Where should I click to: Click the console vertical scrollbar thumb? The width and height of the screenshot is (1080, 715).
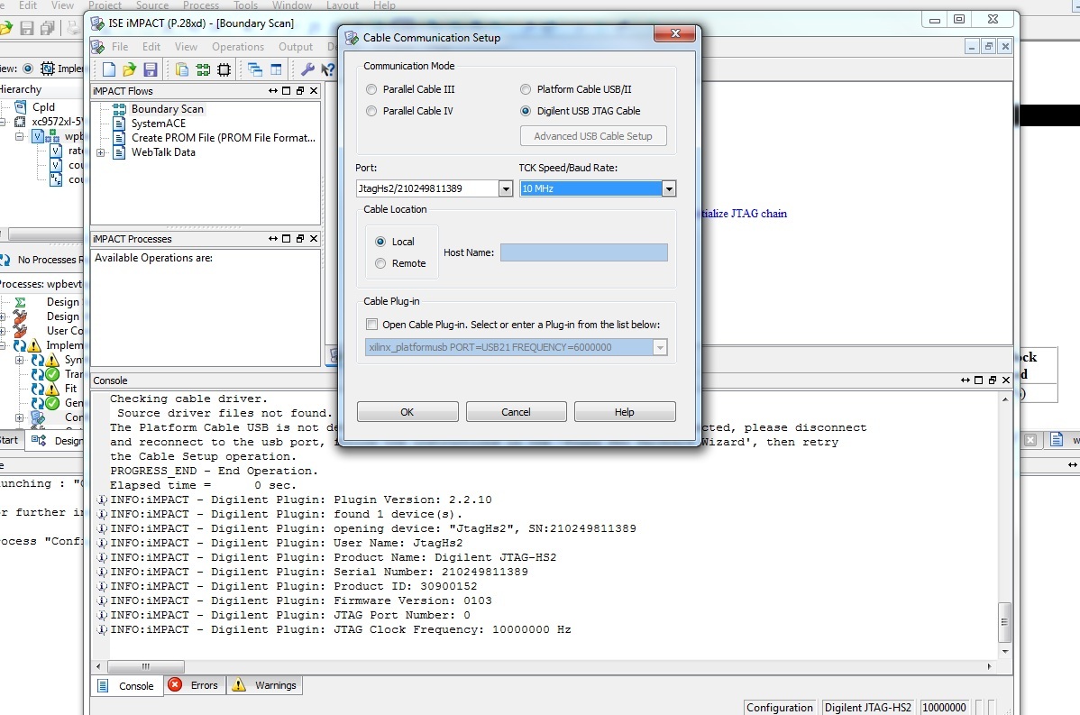[x=1005, y=622]
